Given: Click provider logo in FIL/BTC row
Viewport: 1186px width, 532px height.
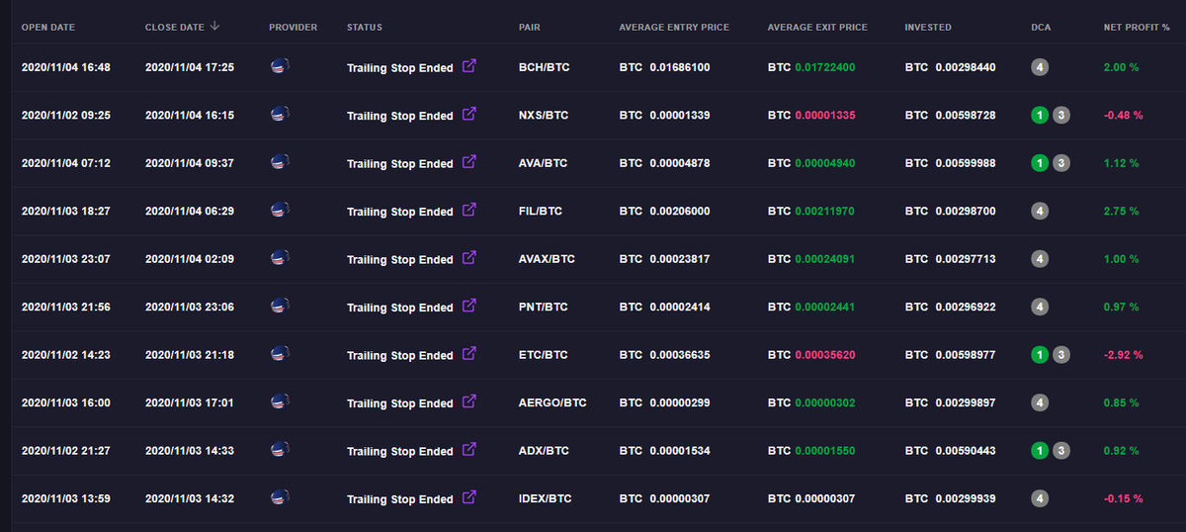Looking at the screenshot, I should point(280,211).
